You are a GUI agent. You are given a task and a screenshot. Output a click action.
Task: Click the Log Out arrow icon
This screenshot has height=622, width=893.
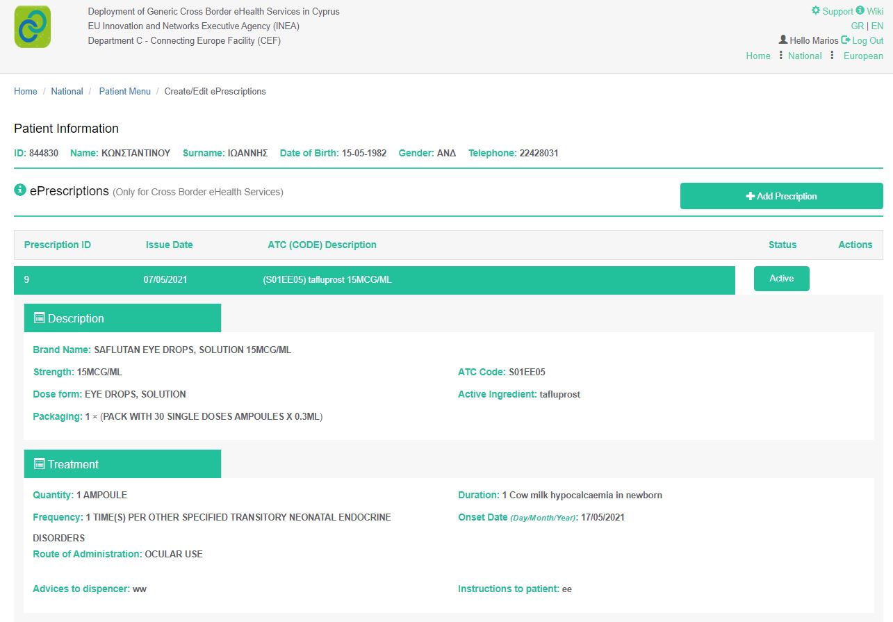click(846, 40)
